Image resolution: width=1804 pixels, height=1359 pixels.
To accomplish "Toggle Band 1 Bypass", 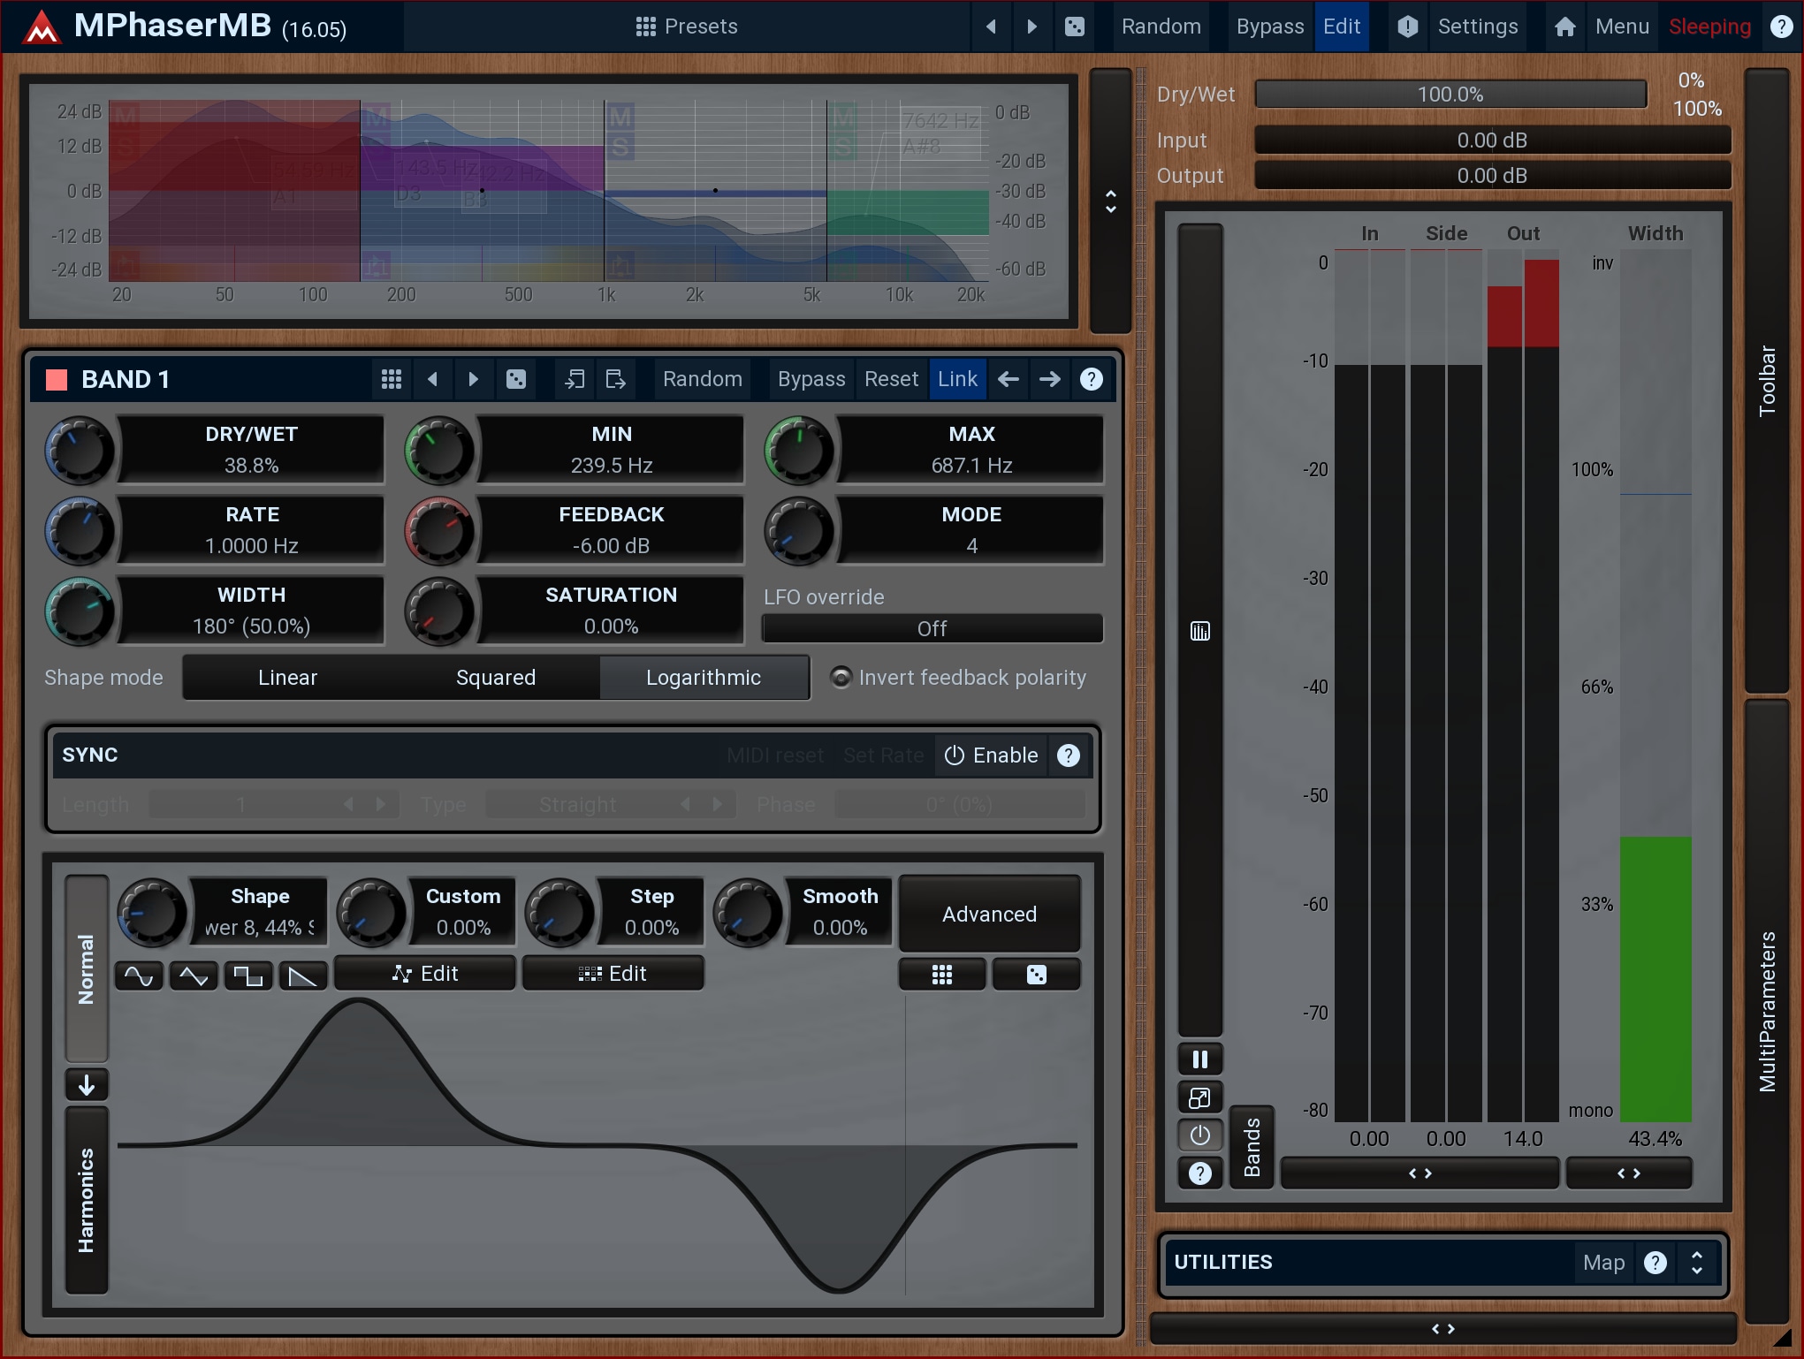I will tap(811, 379).
